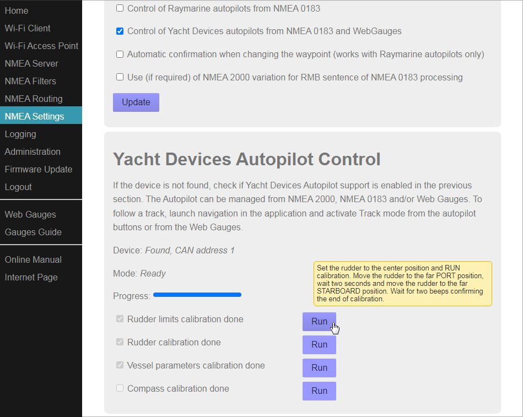
Task: Open the Firmware Update page
Action: [x=39, y=169]
